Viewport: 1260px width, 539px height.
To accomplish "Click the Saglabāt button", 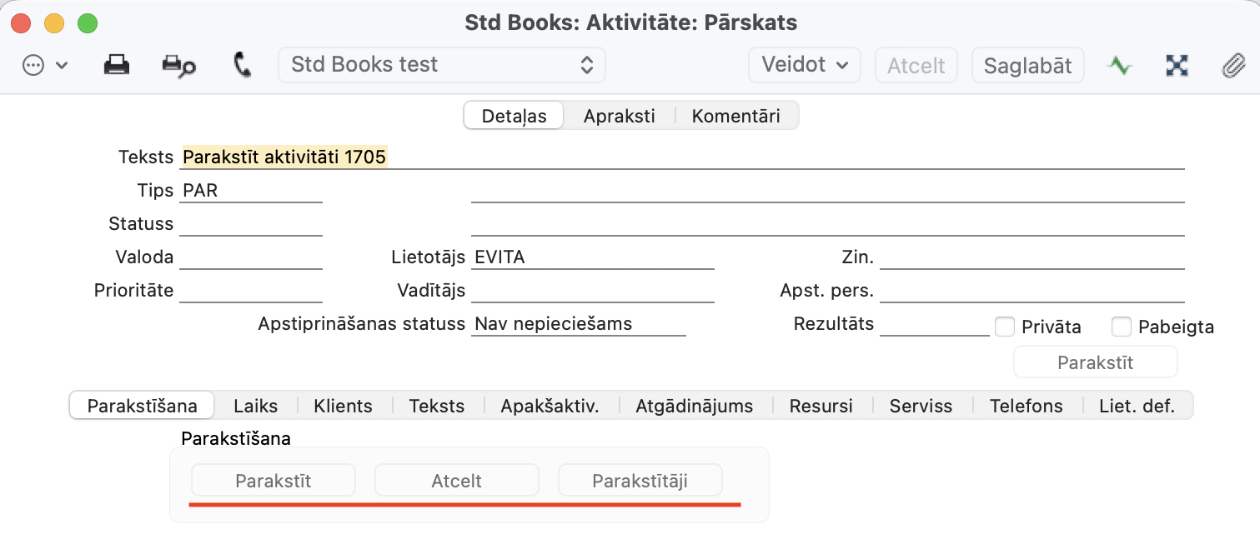I will tap(1027, 65).
